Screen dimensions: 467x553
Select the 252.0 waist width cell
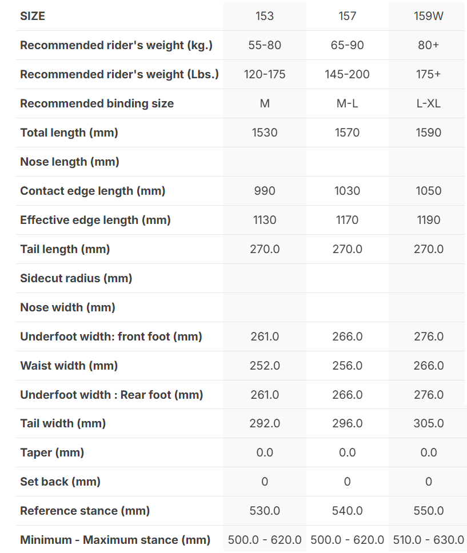tap(265, 366)
